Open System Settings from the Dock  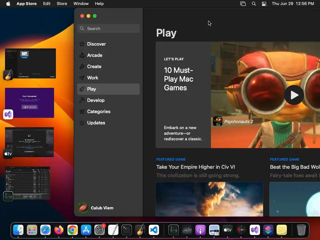click(99, 230)
